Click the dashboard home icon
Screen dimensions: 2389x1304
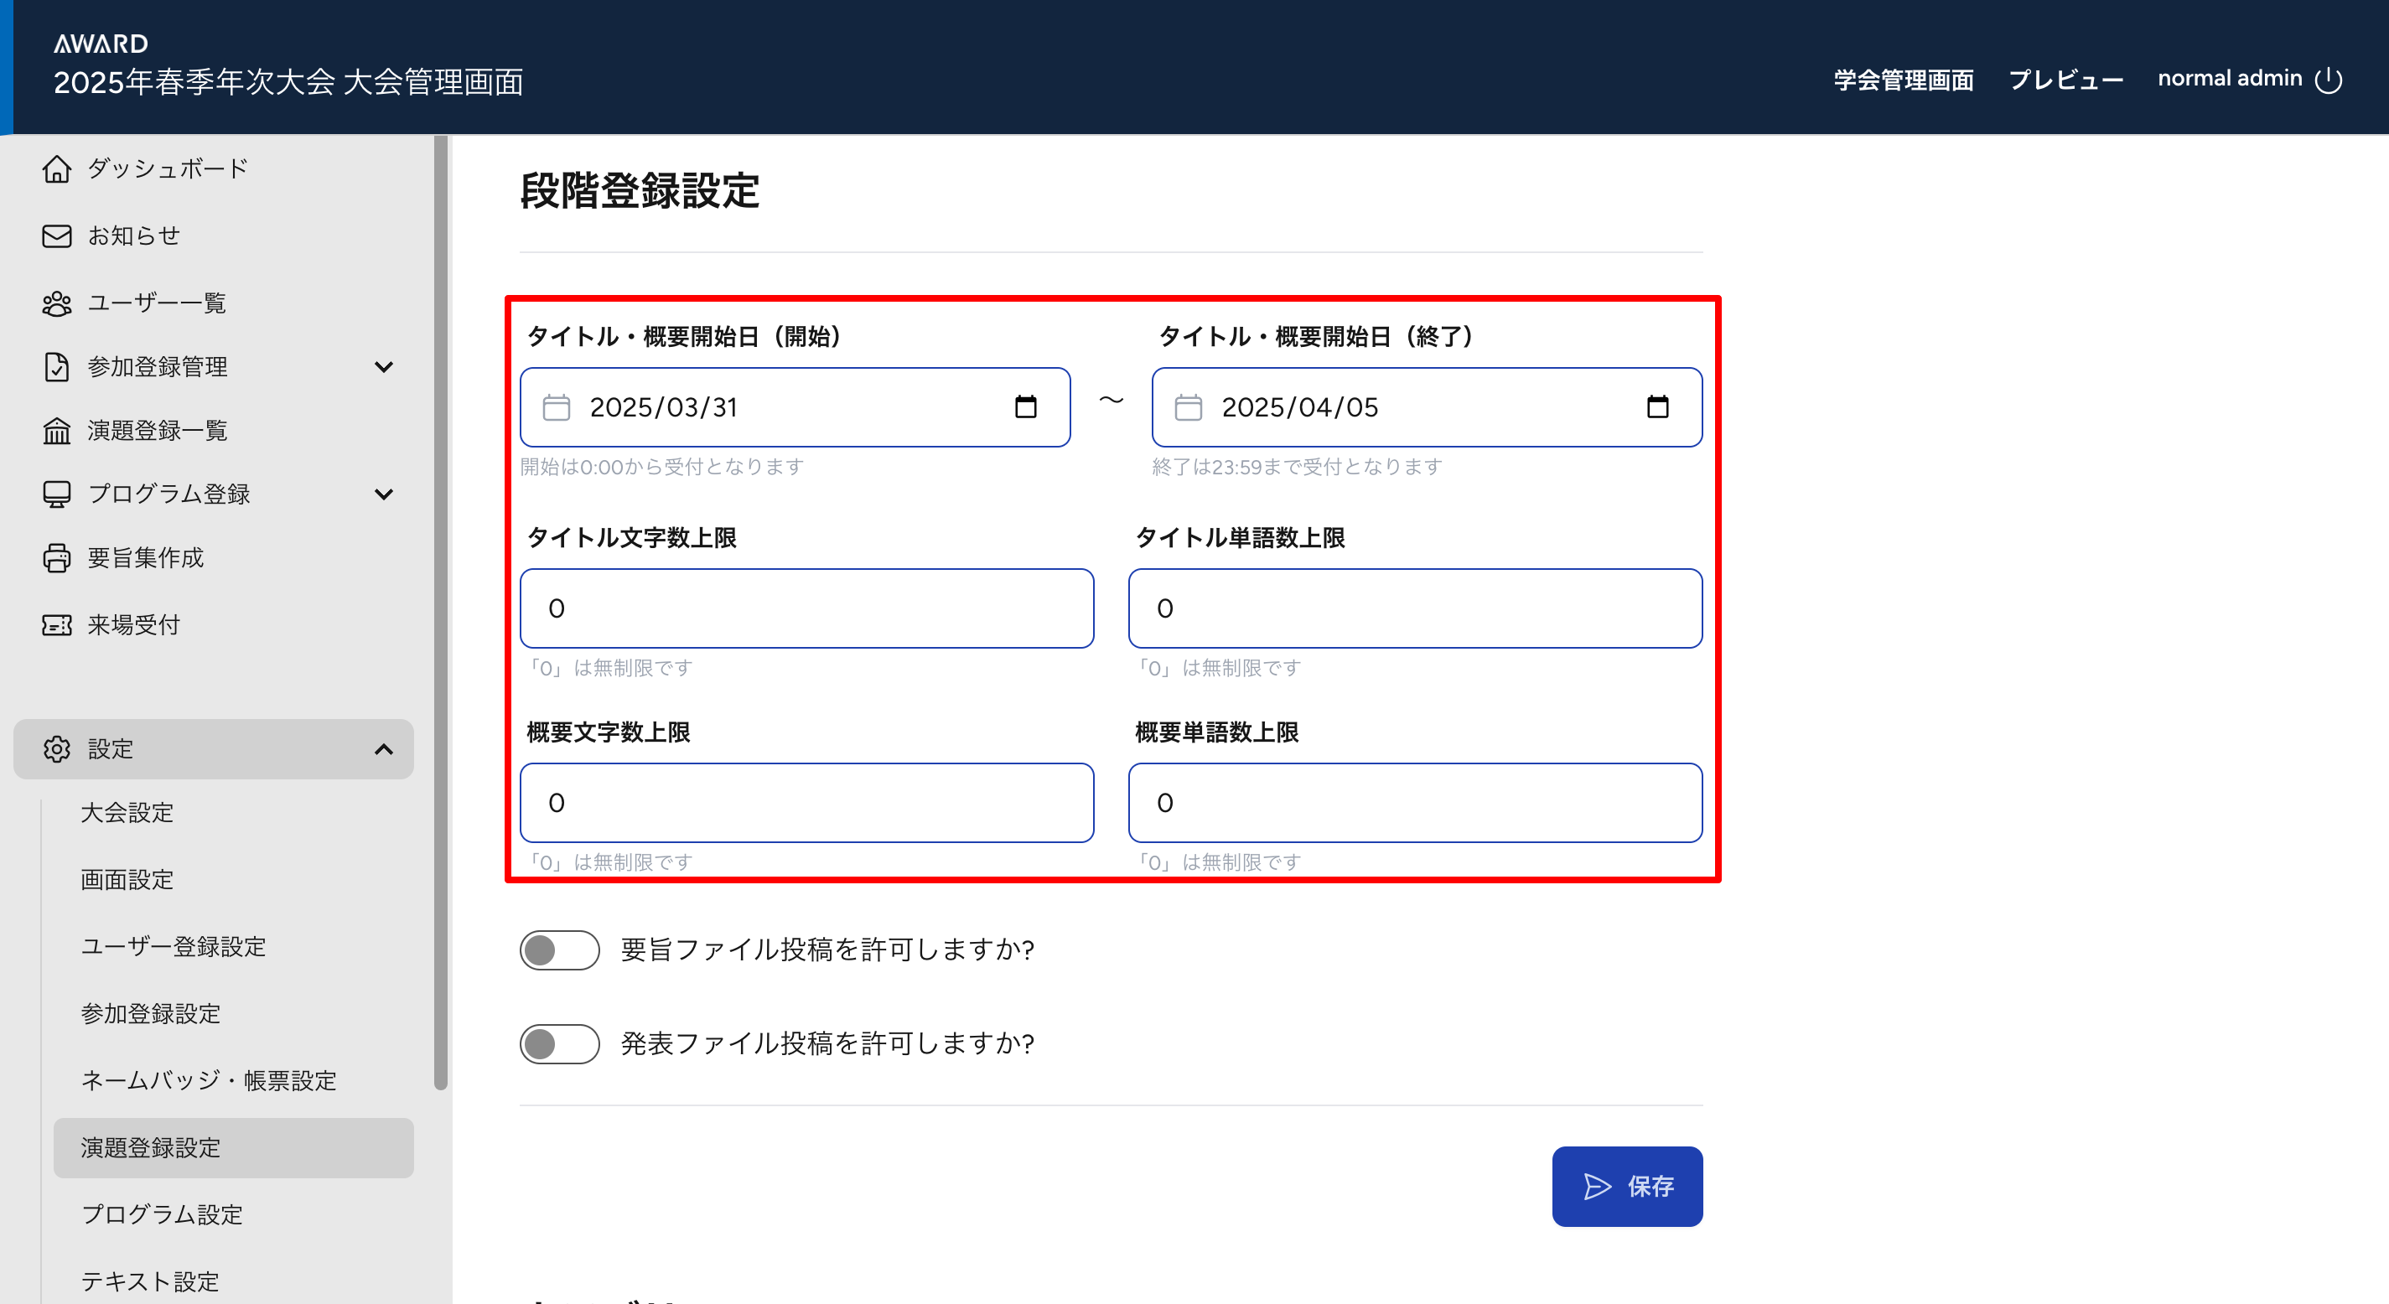(x=56, y=168)
